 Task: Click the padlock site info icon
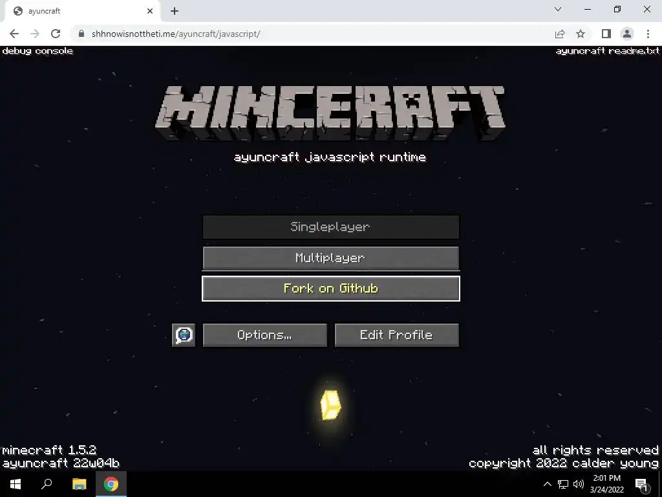tap(81, 34)
